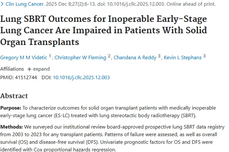Click the bold Purpose label
Image resolution: width=229 pixels, height=152 pixels.
(x=11, y=108)
